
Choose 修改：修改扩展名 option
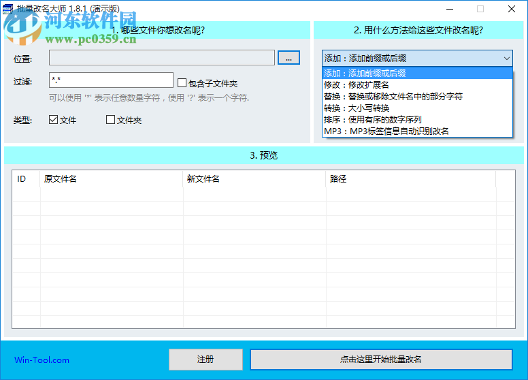pyautogui.click(x=417, y=85)
